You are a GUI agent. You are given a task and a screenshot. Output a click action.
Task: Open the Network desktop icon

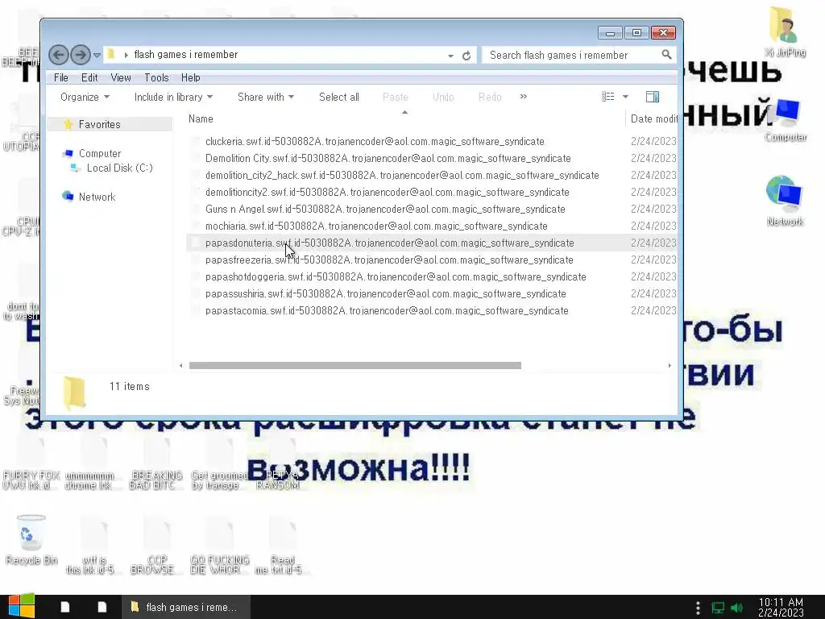tap(785, 201)
